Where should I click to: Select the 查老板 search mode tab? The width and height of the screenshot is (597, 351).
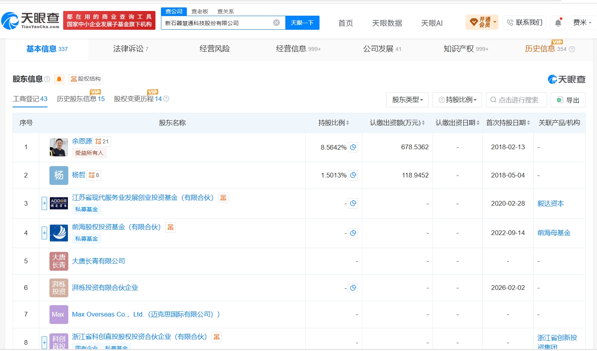200,11
